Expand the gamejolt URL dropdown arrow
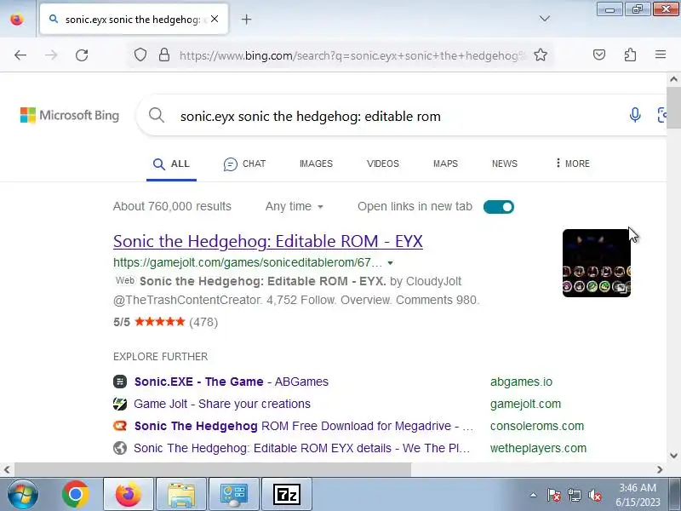 click(390, 263)
